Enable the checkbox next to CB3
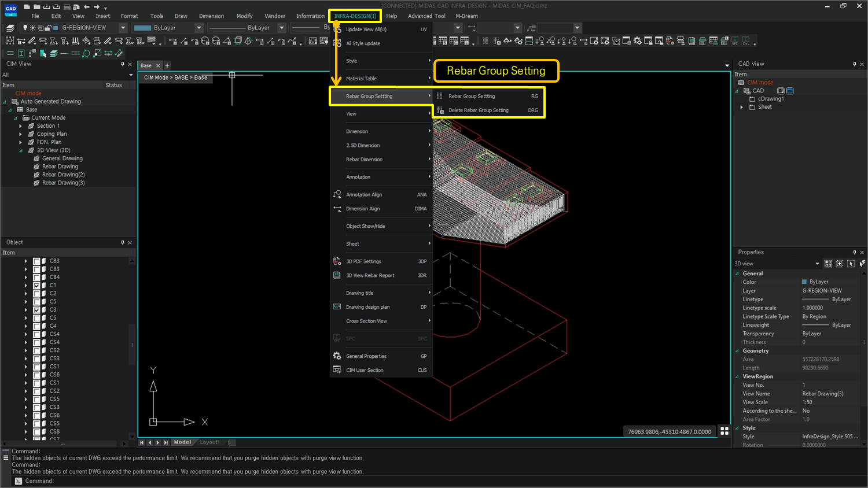 (36, 261)
